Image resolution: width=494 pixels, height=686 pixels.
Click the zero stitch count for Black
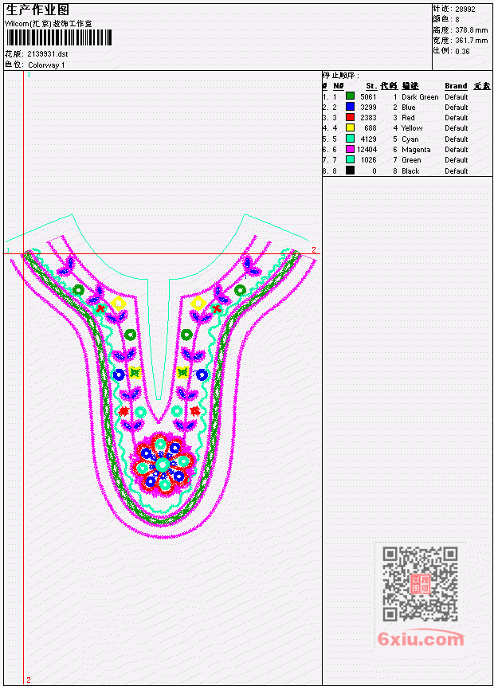click(374, 171)
